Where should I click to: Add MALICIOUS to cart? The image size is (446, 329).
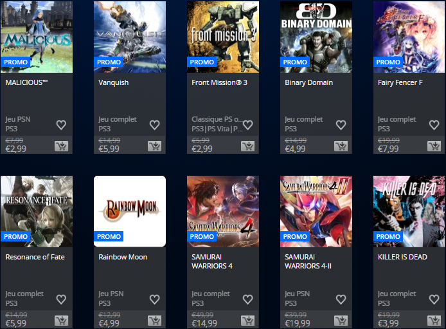(61, 146)
